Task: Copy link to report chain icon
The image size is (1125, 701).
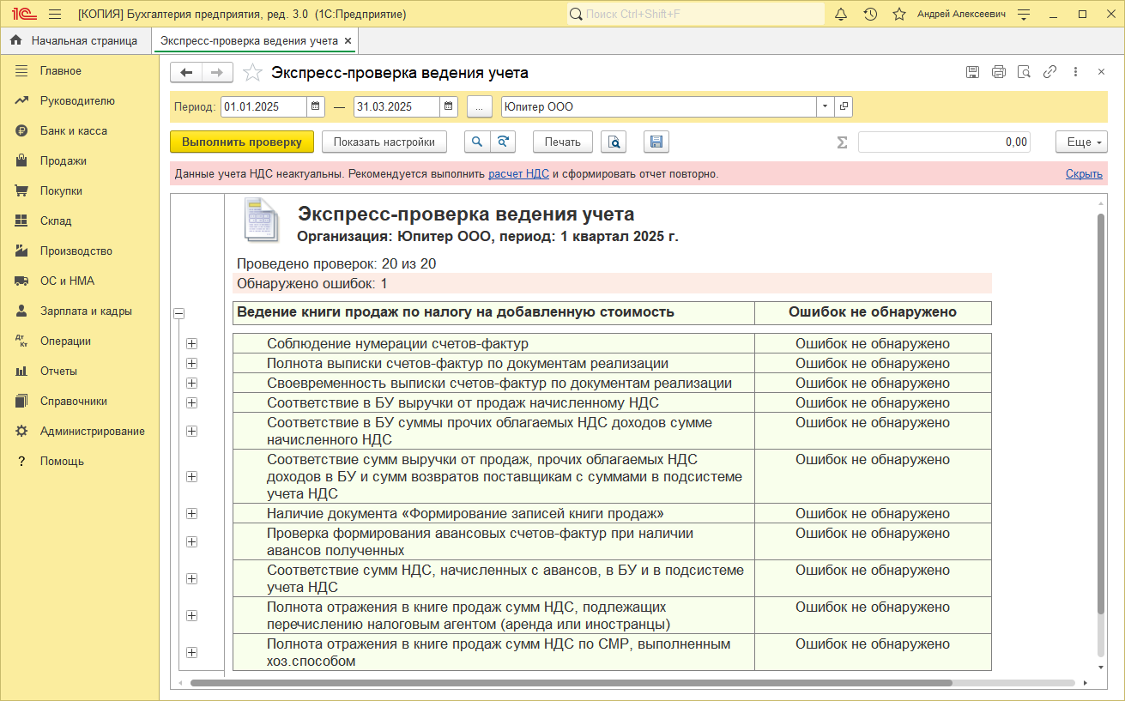Action: click(x=1049, y=72)
